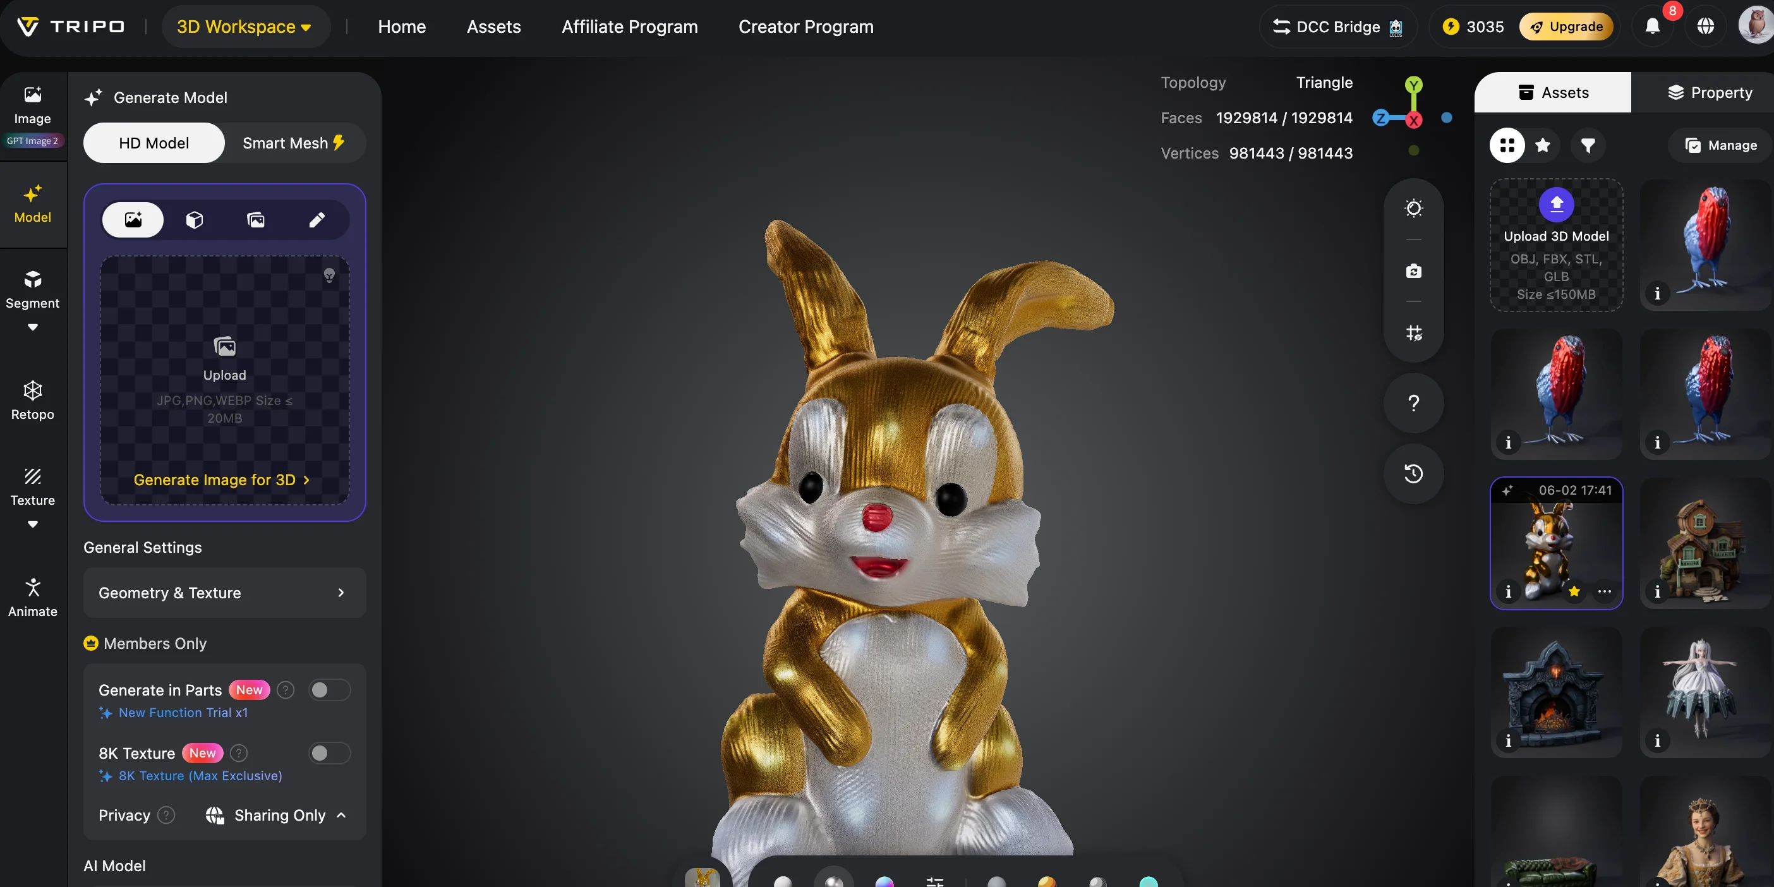Select the 3D cube input mode icon

click(194, 220)
